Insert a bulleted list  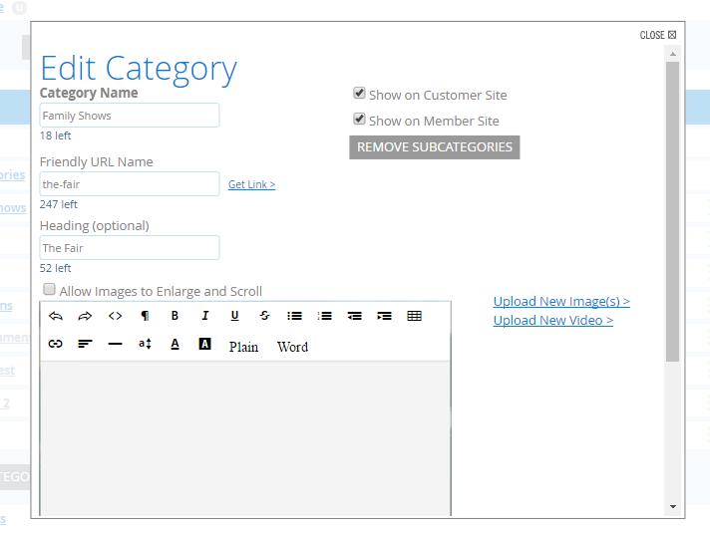(x=294, y=316)
